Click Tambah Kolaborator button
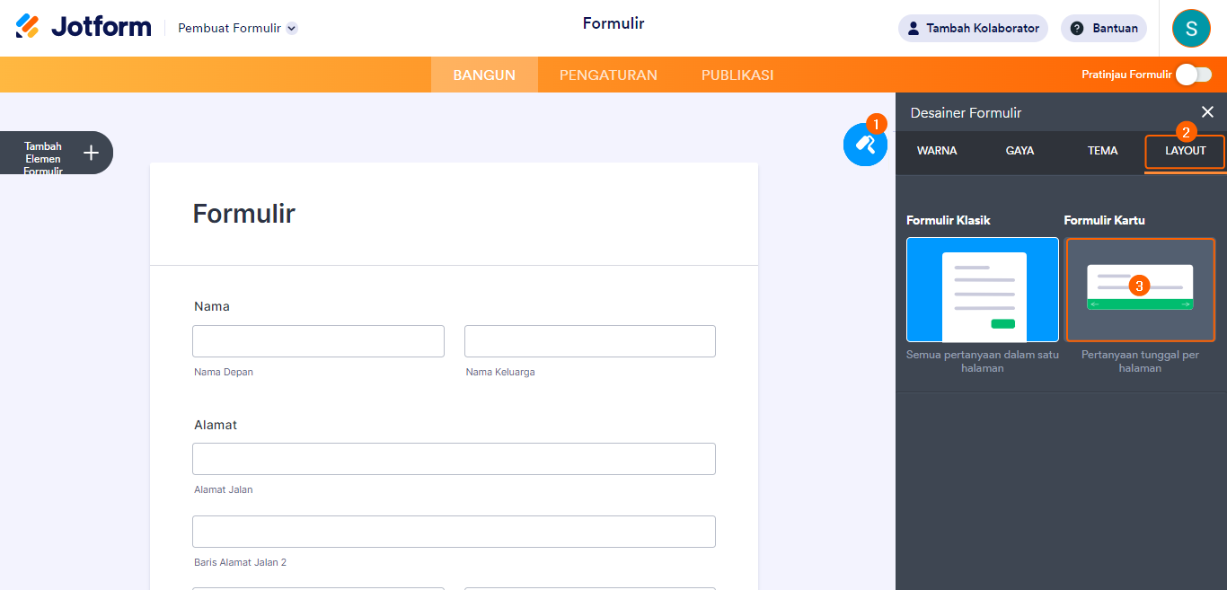The image size is (1227, 590). [x=973, y=28]
